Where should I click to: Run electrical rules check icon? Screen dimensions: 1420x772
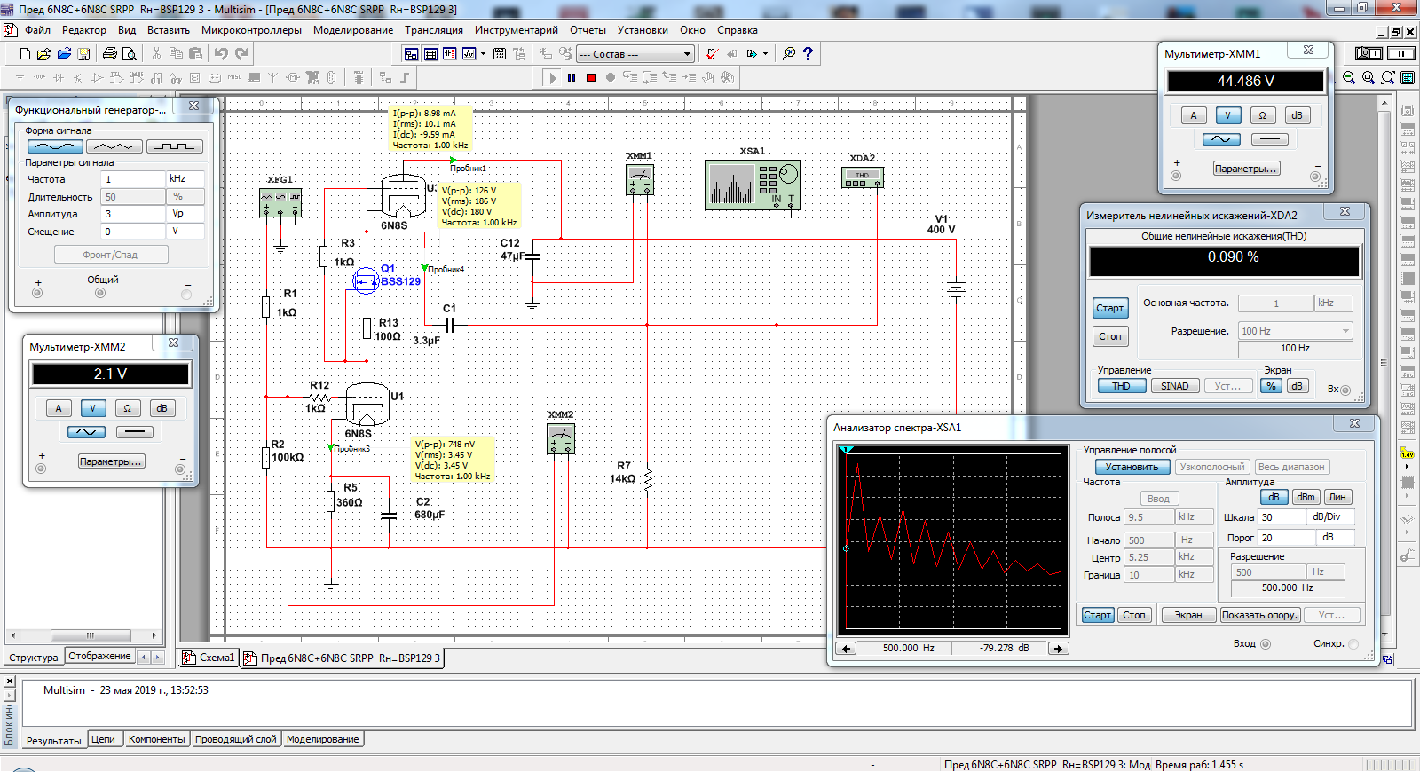712,53
